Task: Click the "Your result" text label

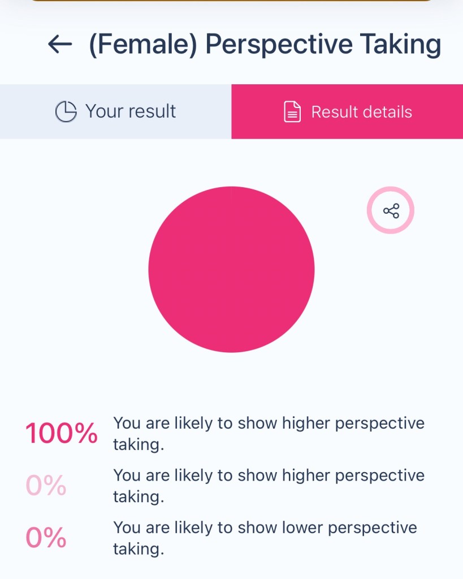Action: (x=131, y=111)
